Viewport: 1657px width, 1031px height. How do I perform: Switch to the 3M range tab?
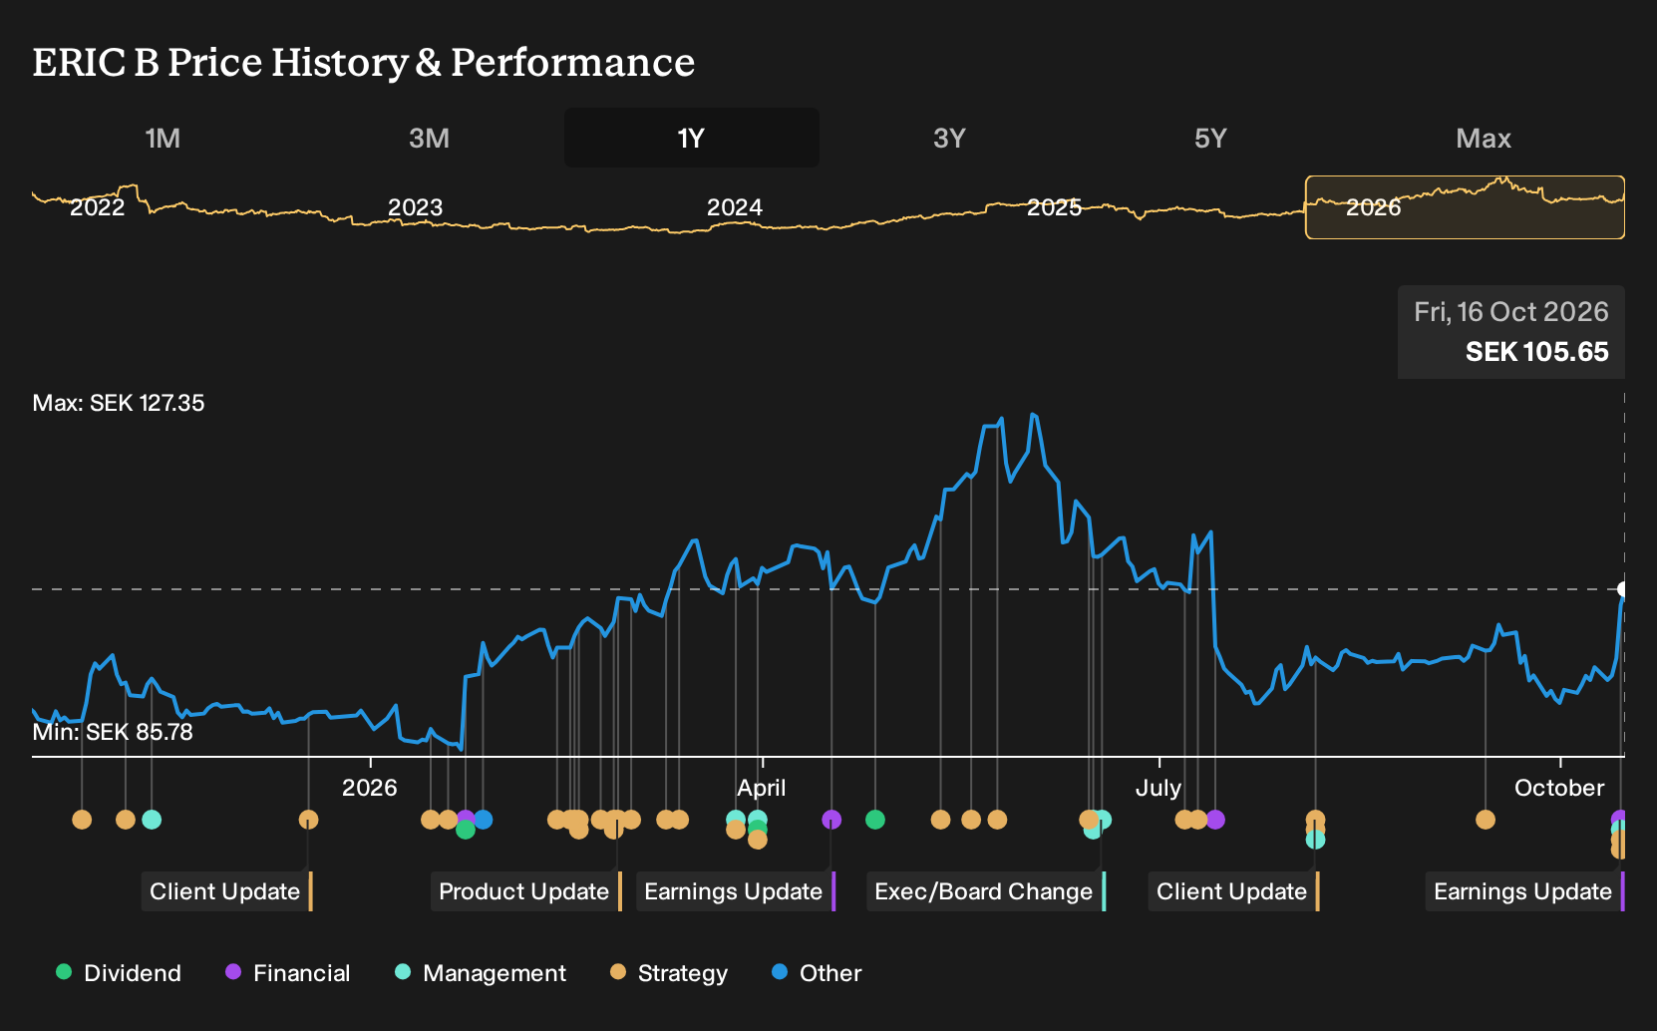[430, 138]
